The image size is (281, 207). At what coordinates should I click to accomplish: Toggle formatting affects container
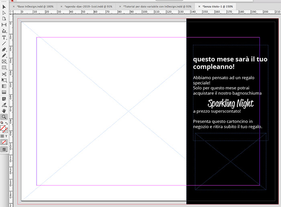(x=2, y=136)
